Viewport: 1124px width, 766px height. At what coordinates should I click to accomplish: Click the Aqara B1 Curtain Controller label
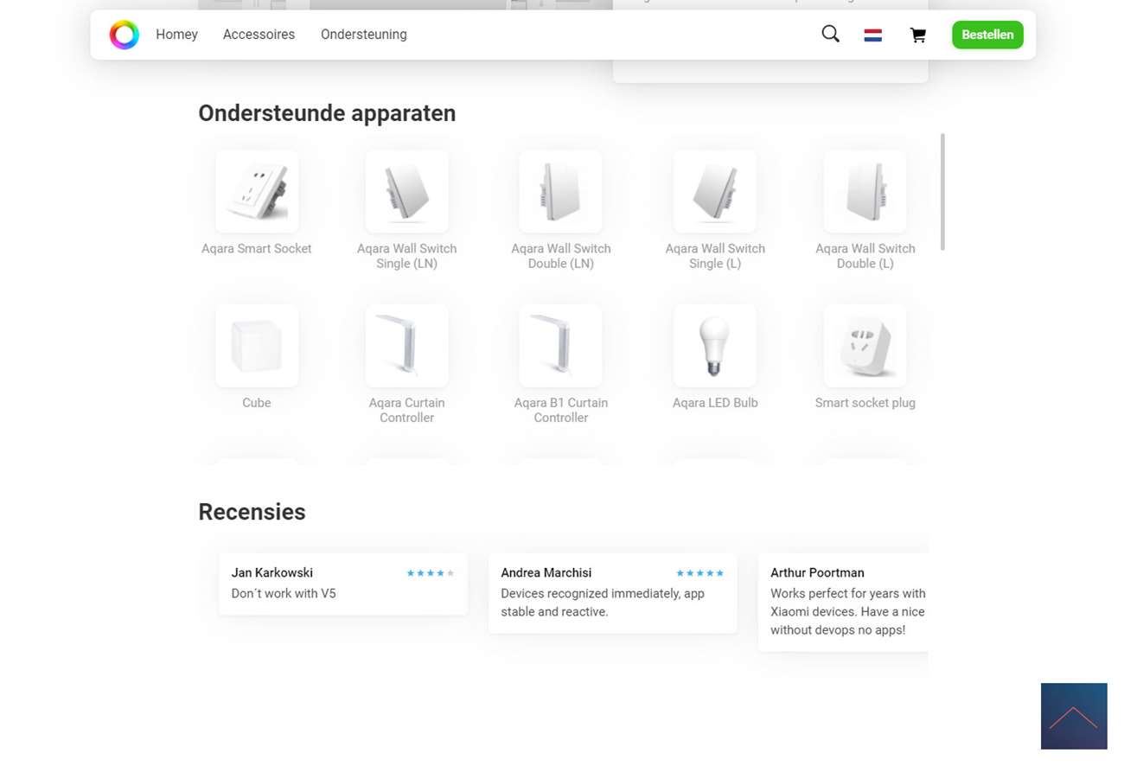(x=560, y=410)
